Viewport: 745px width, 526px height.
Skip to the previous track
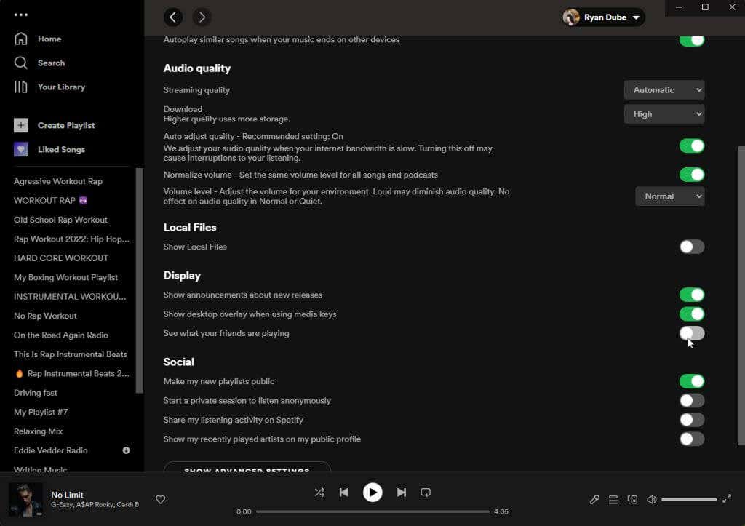point(344,493)
